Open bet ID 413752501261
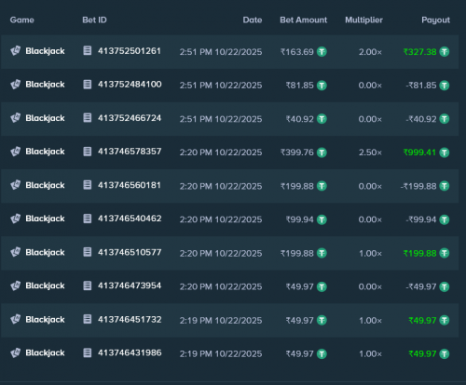The width and height of the screenshot is (466, 385). (x=130, y=51)
